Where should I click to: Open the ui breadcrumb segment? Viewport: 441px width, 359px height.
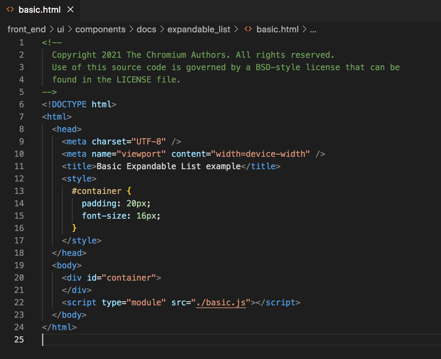(61, 29)
